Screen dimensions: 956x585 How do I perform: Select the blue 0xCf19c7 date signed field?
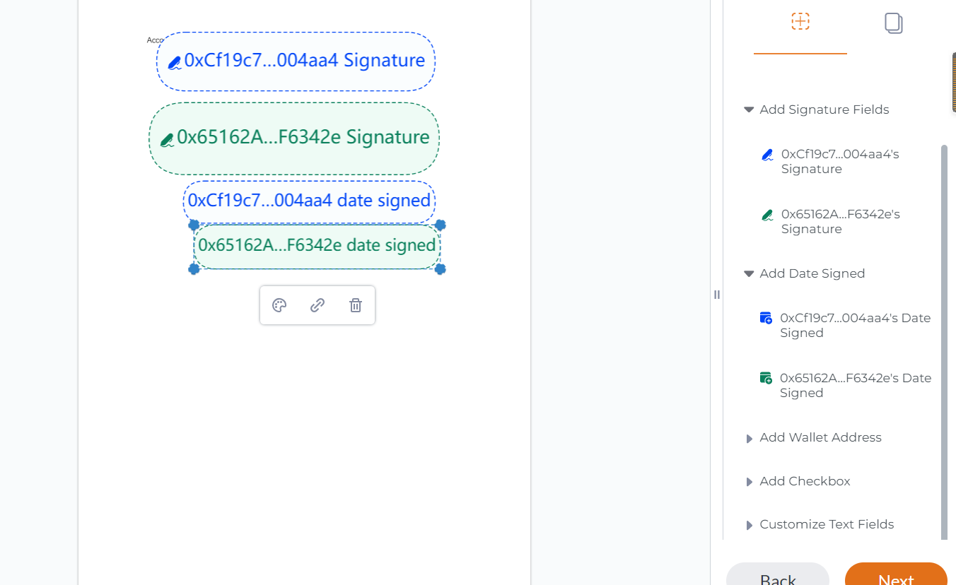pos(309,201)
